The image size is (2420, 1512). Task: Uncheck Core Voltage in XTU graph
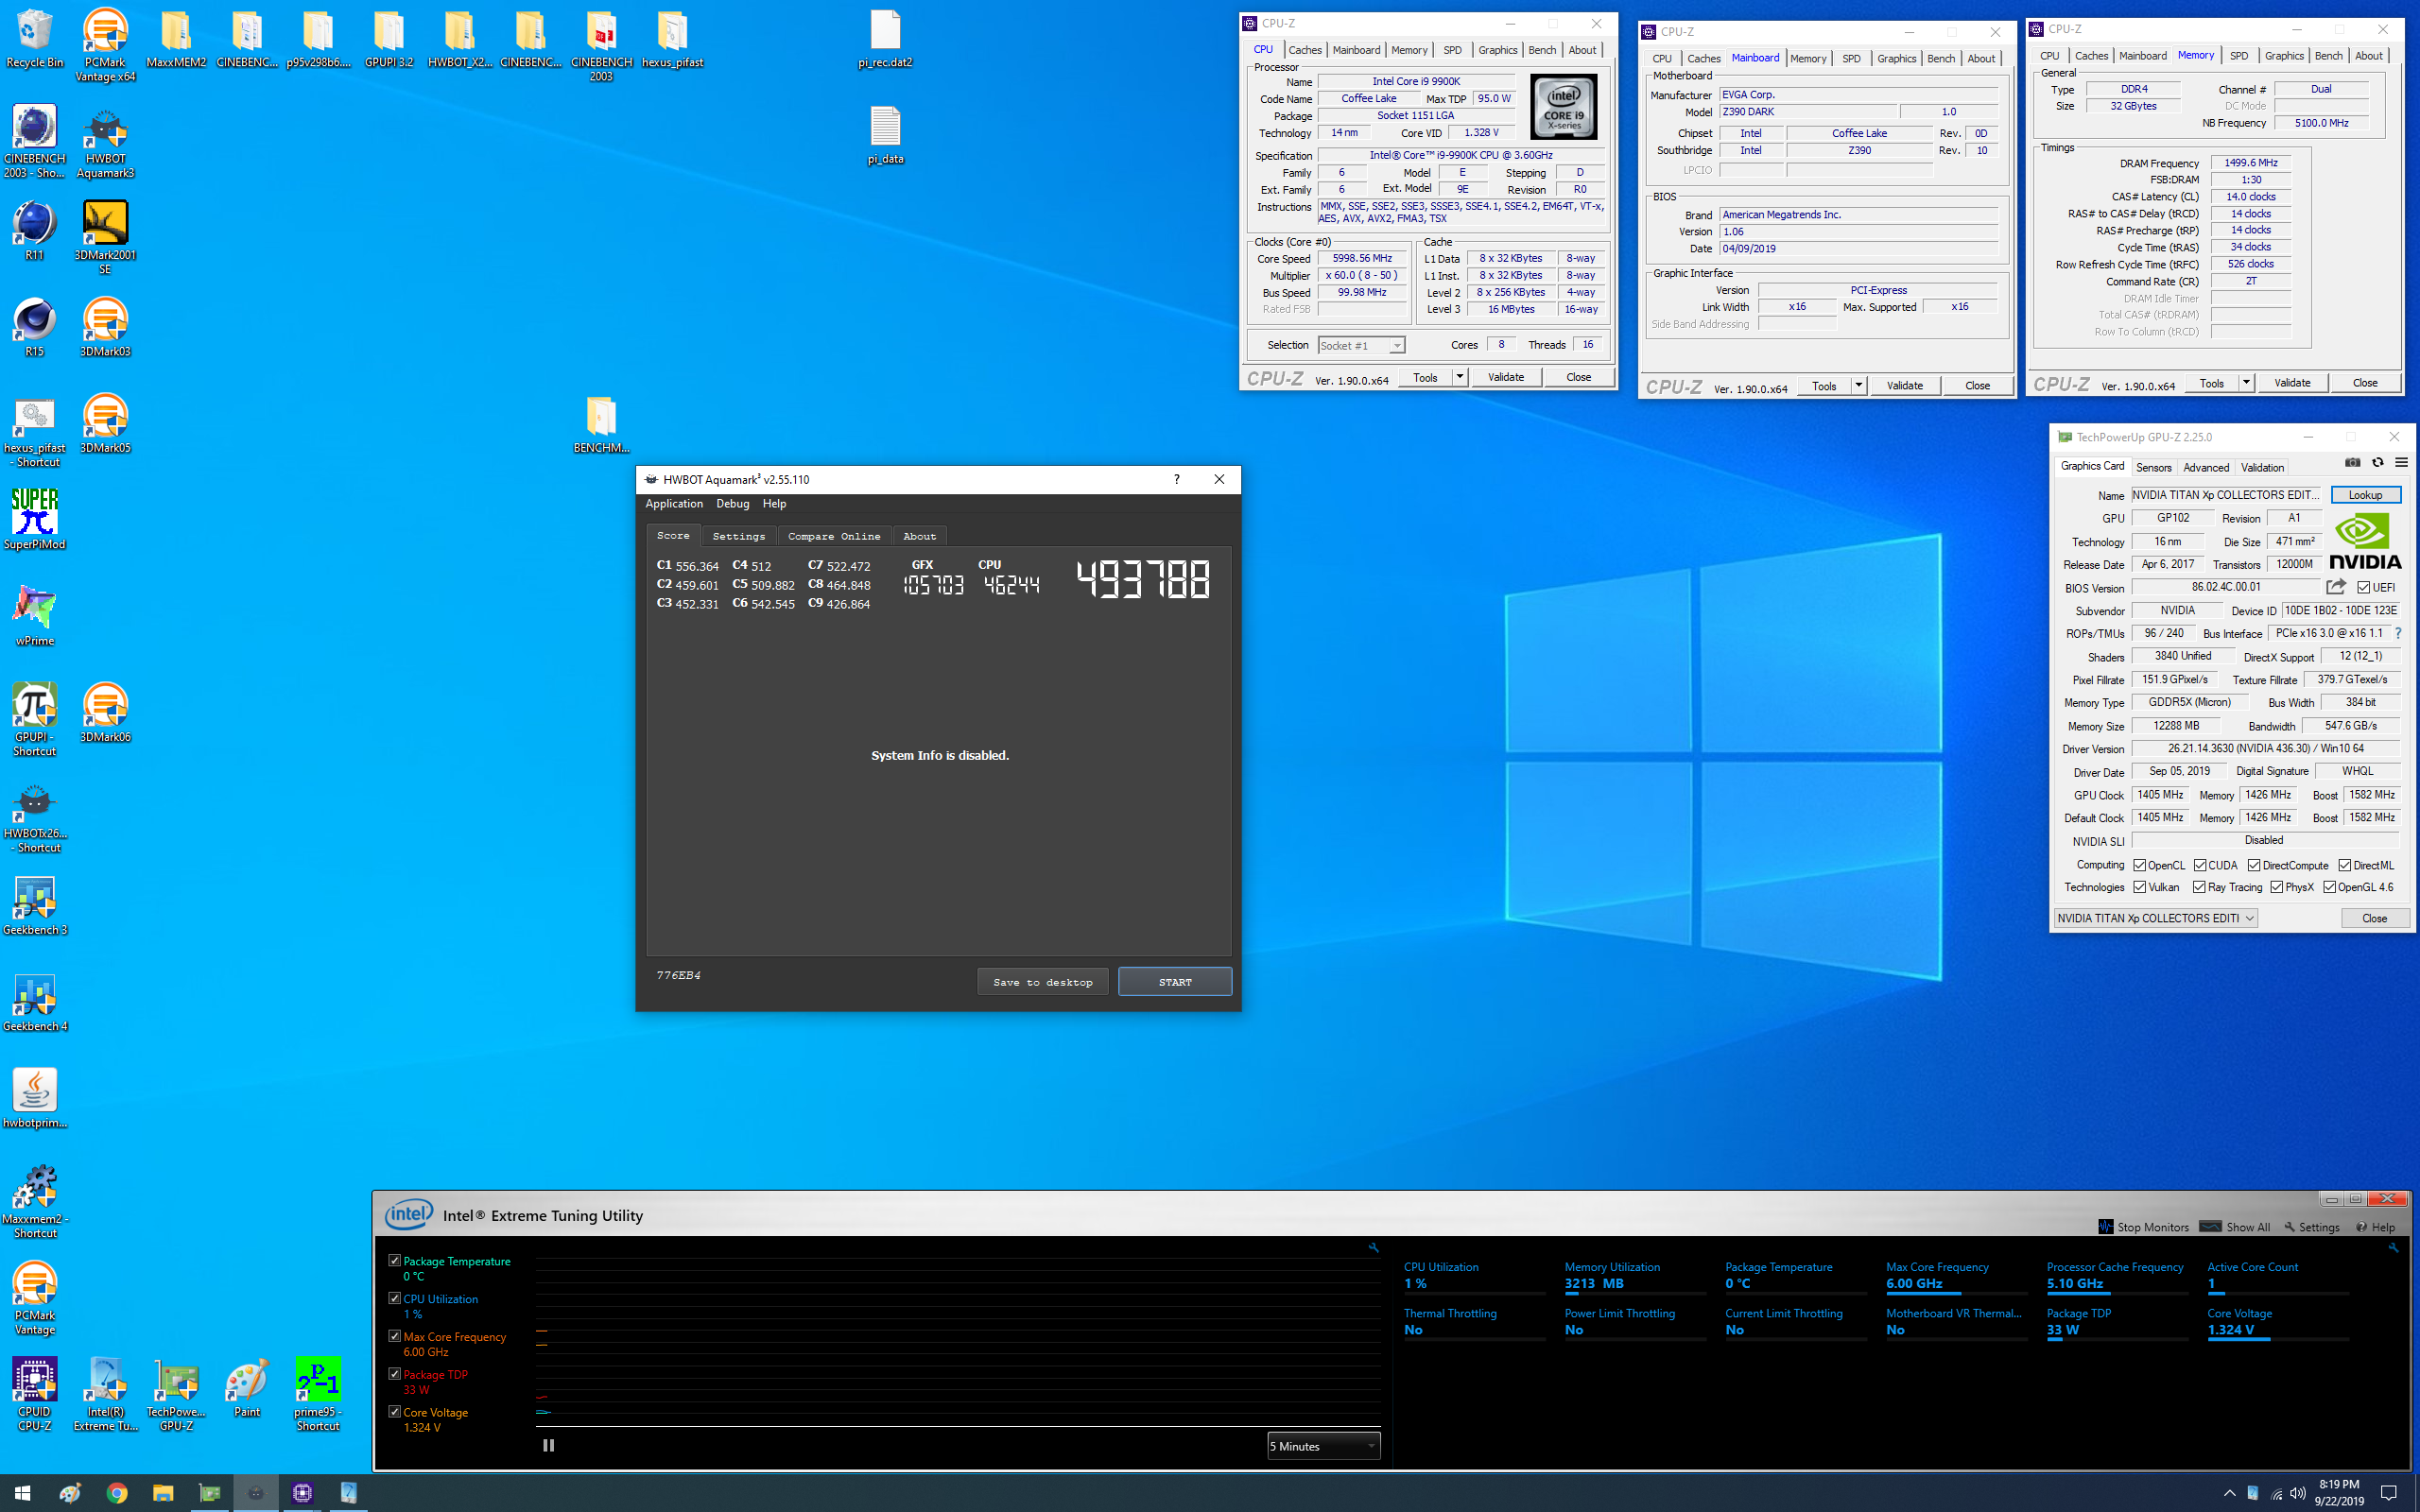pyautogui.click(x=394, y=1411)
